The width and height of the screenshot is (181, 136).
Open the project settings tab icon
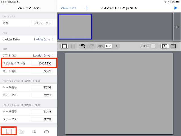pyautogui.click(x=9, y=131)
